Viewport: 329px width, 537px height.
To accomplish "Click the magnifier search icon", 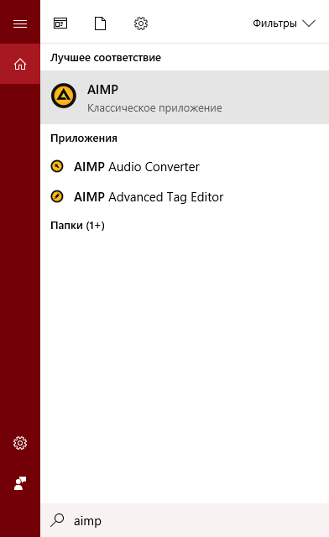I will 57,520.
